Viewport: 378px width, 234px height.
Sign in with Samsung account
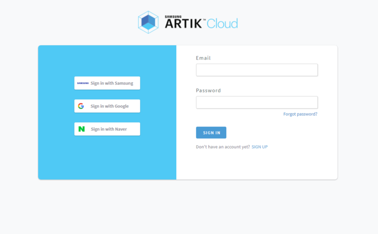pyautogui.click(x=107, y=83)
